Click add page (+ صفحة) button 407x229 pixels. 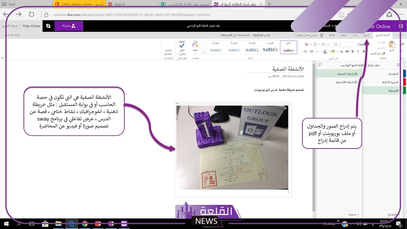[353, 215]
